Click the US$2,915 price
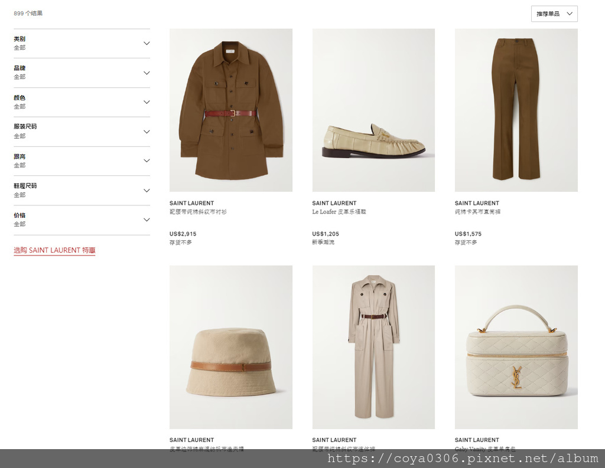Image resolution: width=605 pixels, height=468 pixels. (x=183, y=234)
